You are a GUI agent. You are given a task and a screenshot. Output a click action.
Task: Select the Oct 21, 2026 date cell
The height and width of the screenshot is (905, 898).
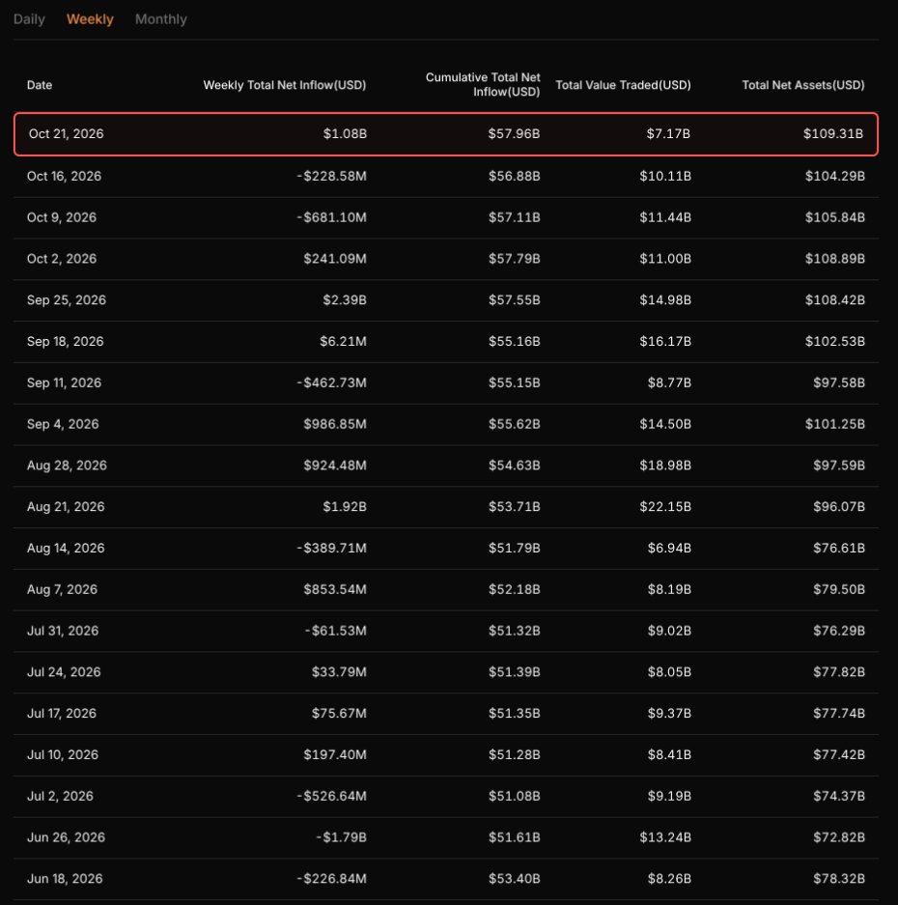[x=67, y=134]
